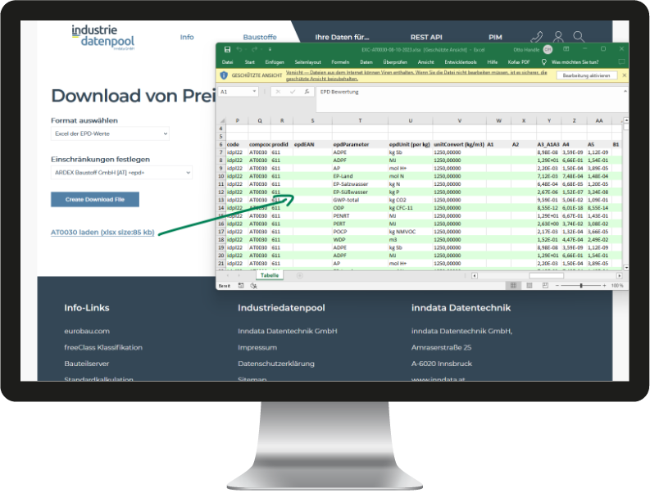Click the macro recording status bar icon
Screen dimensions: 650x493
click(x=241, y=286)
